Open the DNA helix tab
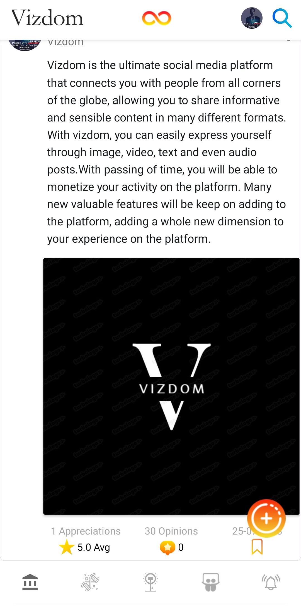This screenshot has width=301, height=608. [90, 582]
